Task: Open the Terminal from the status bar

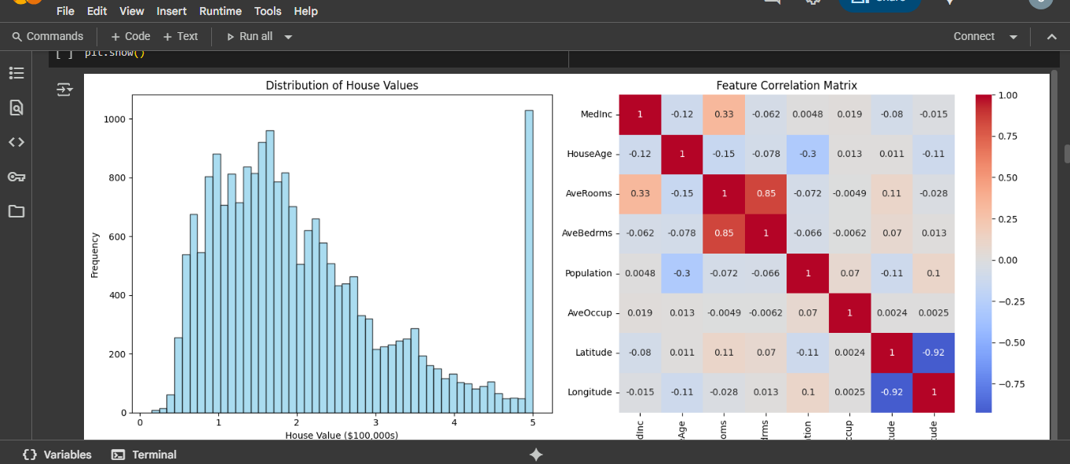Action: tap(144, 455)
